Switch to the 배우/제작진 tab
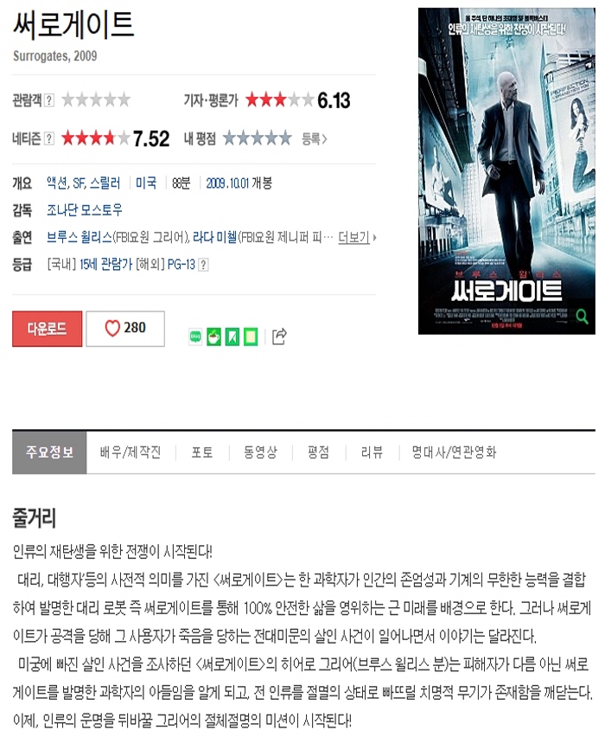Viewport: 605px width, 737px height. point(131,452)
